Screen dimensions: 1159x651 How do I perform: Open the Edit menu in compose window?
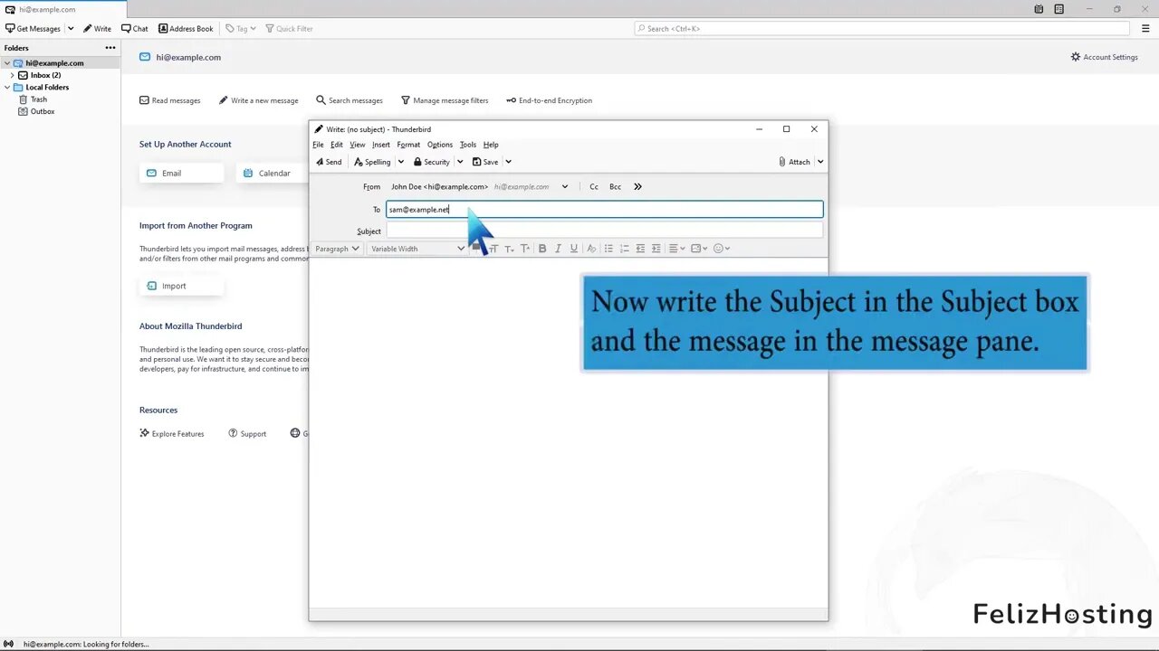tap(337, 145)
